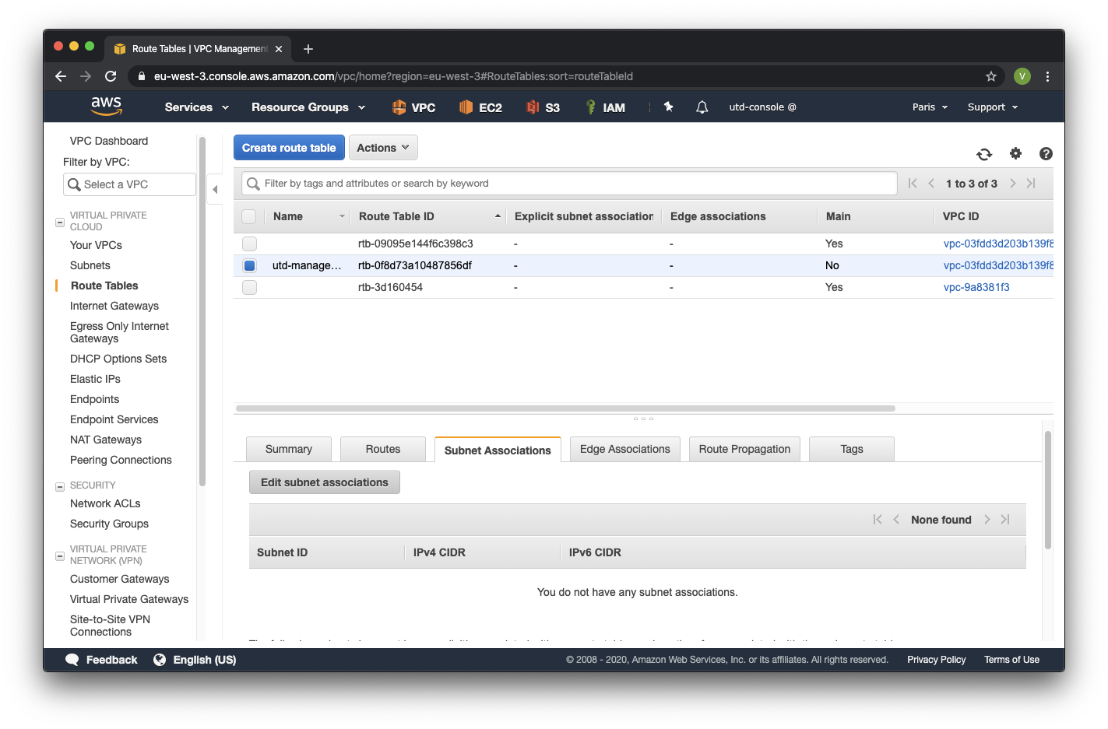Check the row for rtb-3d160454
1108x729 pixels.
249,287
